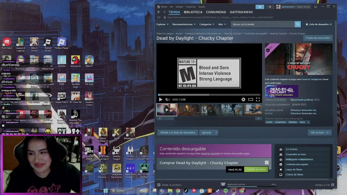
Task: Open Albion Online desktop shortcut
Action: (34, 45)
